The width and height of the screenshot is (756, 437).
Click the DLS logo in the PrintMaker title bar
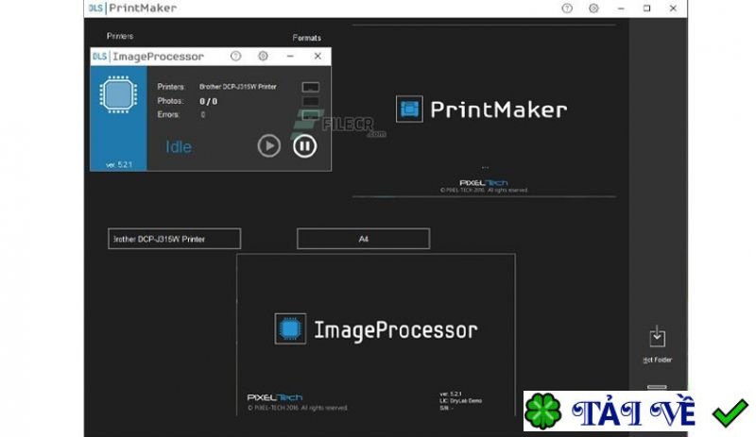point(95,8)
